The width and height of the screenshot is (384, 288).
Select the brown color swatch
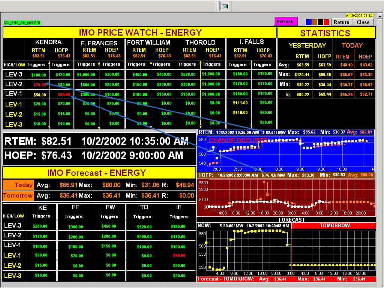tap(315, 22)
